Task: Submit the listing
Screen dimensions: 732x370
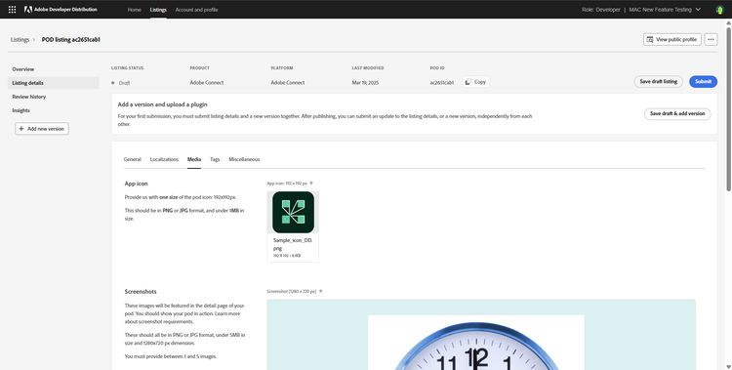Action: pos(703,82)
